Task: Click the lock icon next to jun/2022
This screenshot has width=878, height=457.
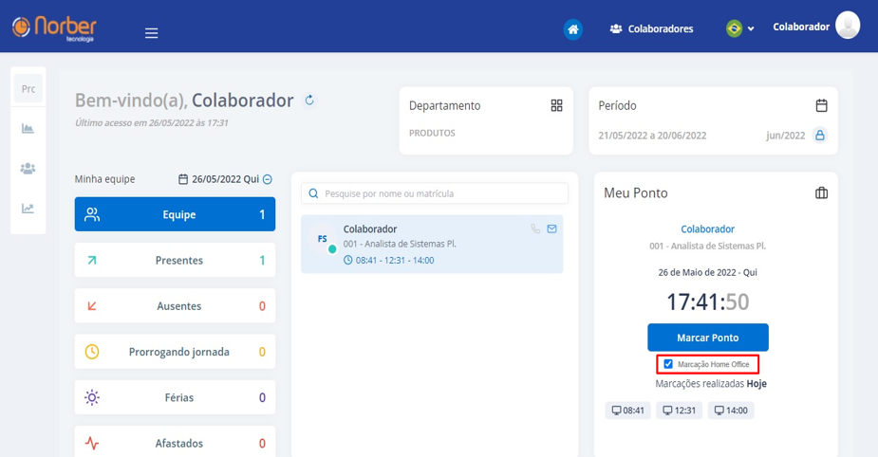Action: click(x=820, y=136)
